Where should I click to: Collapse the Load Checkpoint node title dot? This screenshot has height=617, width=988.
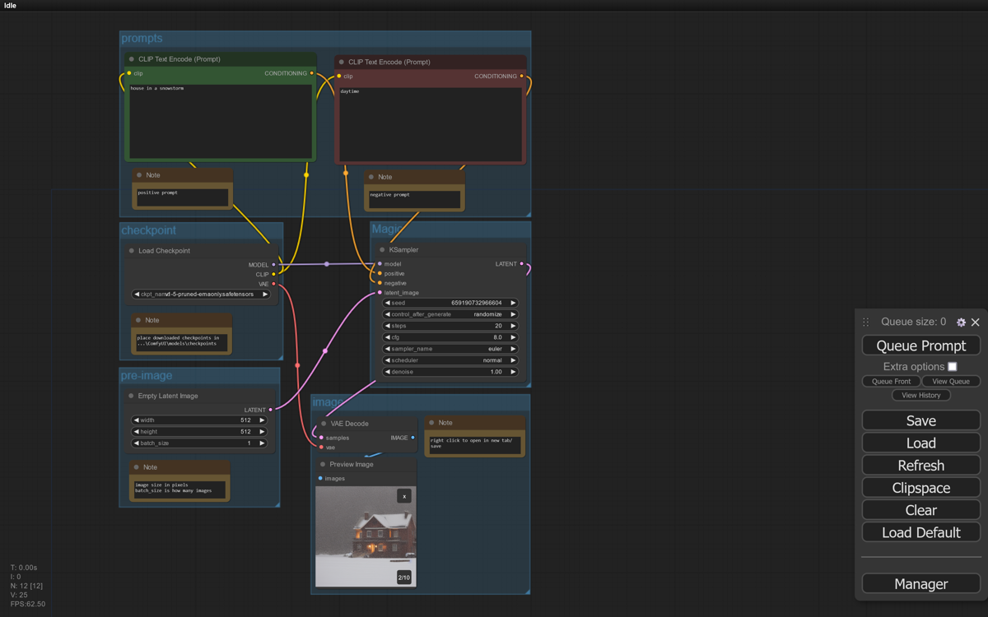point(132,251)
